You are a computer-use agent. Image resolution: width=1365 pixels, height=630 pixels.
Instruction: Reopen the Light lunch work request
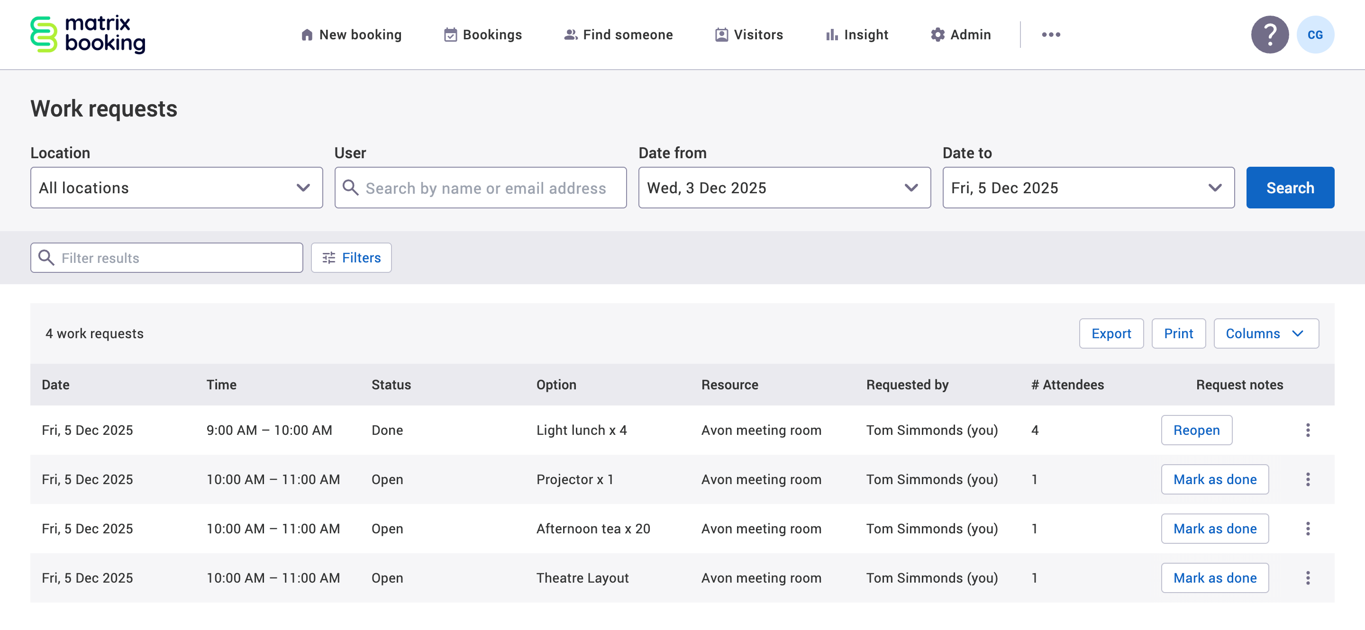tap(1196, 430)
